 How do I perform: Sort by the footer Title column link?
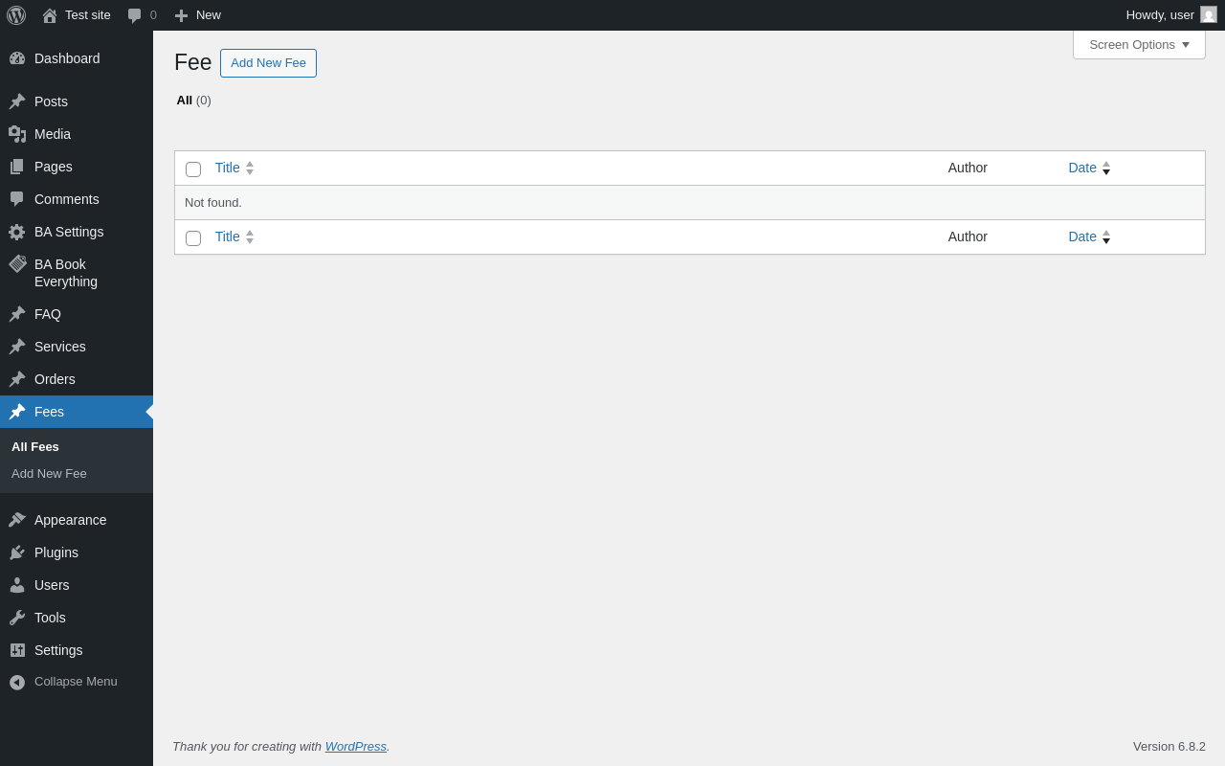pos(227,237)
